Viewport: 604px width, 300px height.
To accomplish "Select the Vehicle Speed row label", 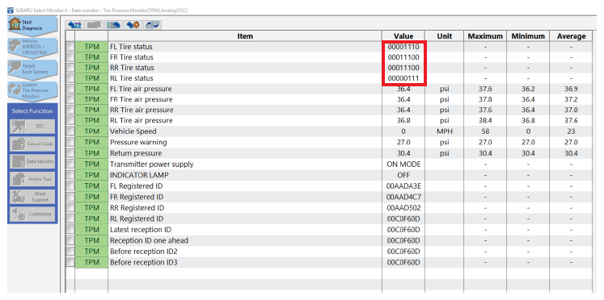I will [x=133, y=131].
